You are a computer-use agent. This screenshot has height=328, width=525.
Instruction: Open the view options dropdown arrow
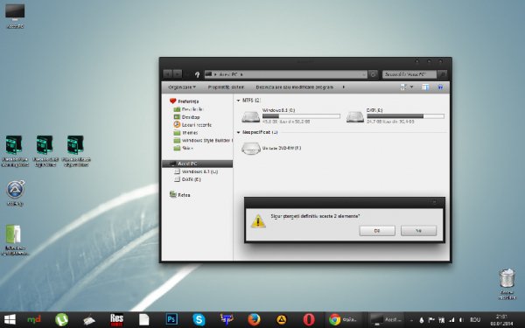tap(412, 87)
